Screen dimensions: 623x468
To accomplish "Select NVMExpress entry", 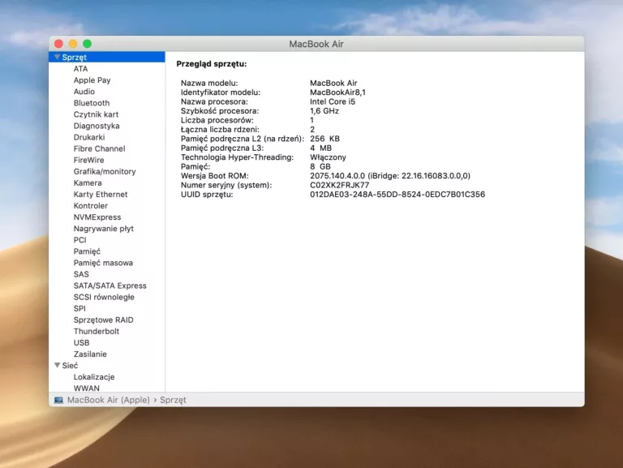I will [x=97, y=217].
